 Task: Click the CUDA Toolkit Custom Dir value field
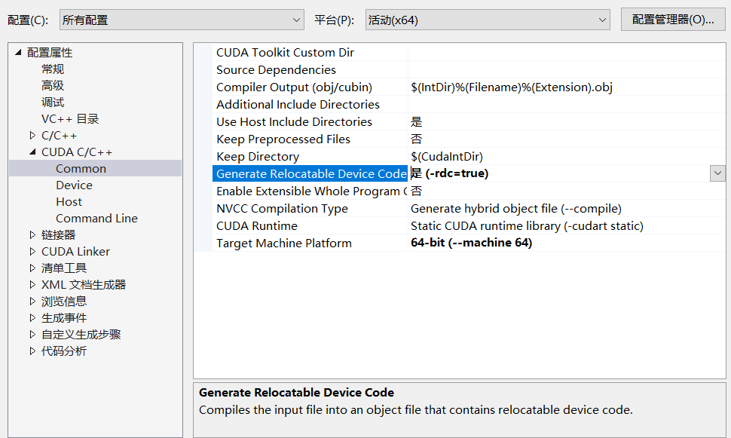click(x=565, y=53)
